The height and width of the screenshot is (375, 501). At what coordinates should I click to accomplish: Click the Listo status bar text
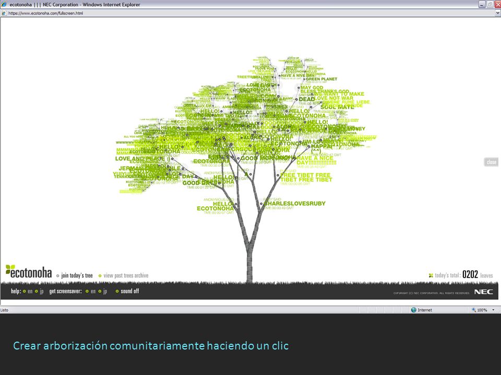[x=5, y=310]
